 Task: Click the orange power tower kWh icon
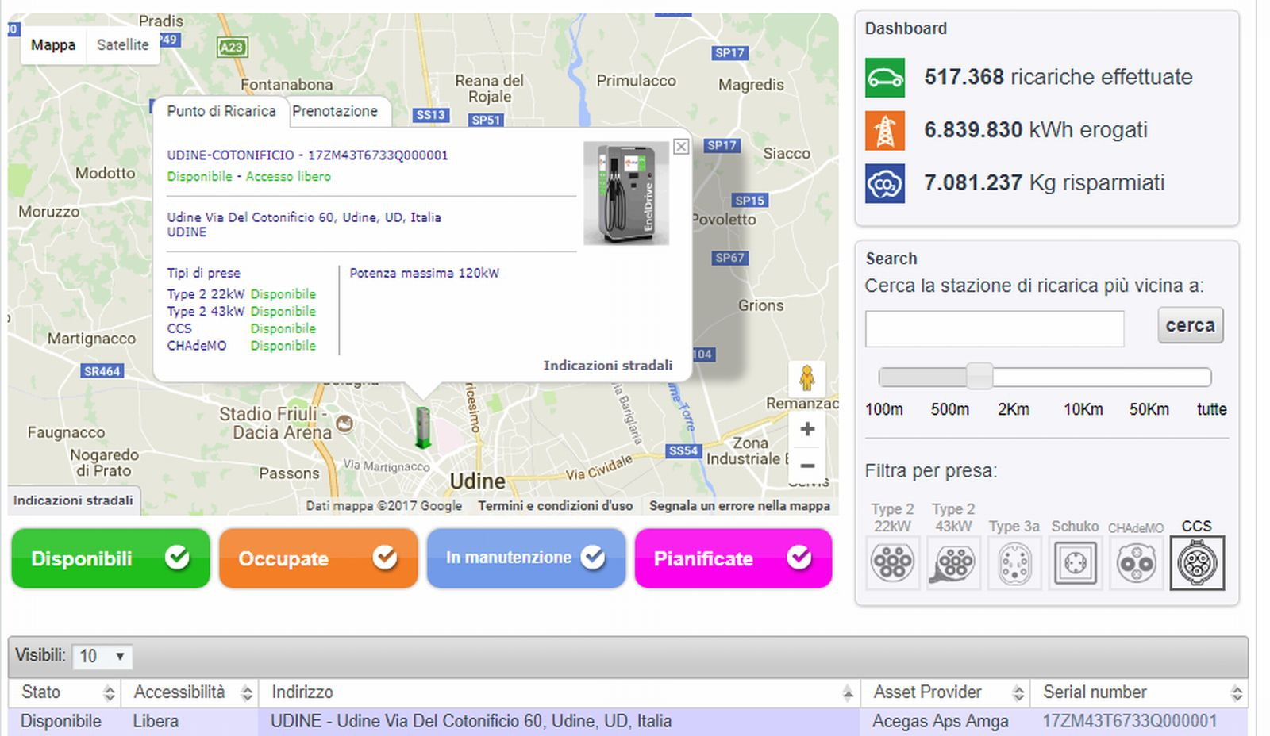(885, 131)
